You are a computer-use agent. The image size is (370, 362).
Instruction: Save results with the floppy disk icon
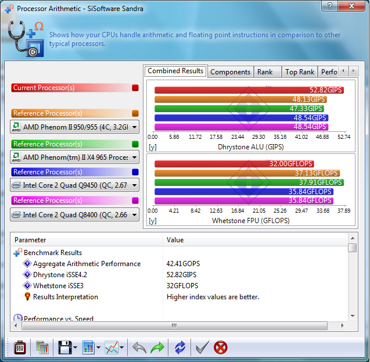click(x=65, y=347)
